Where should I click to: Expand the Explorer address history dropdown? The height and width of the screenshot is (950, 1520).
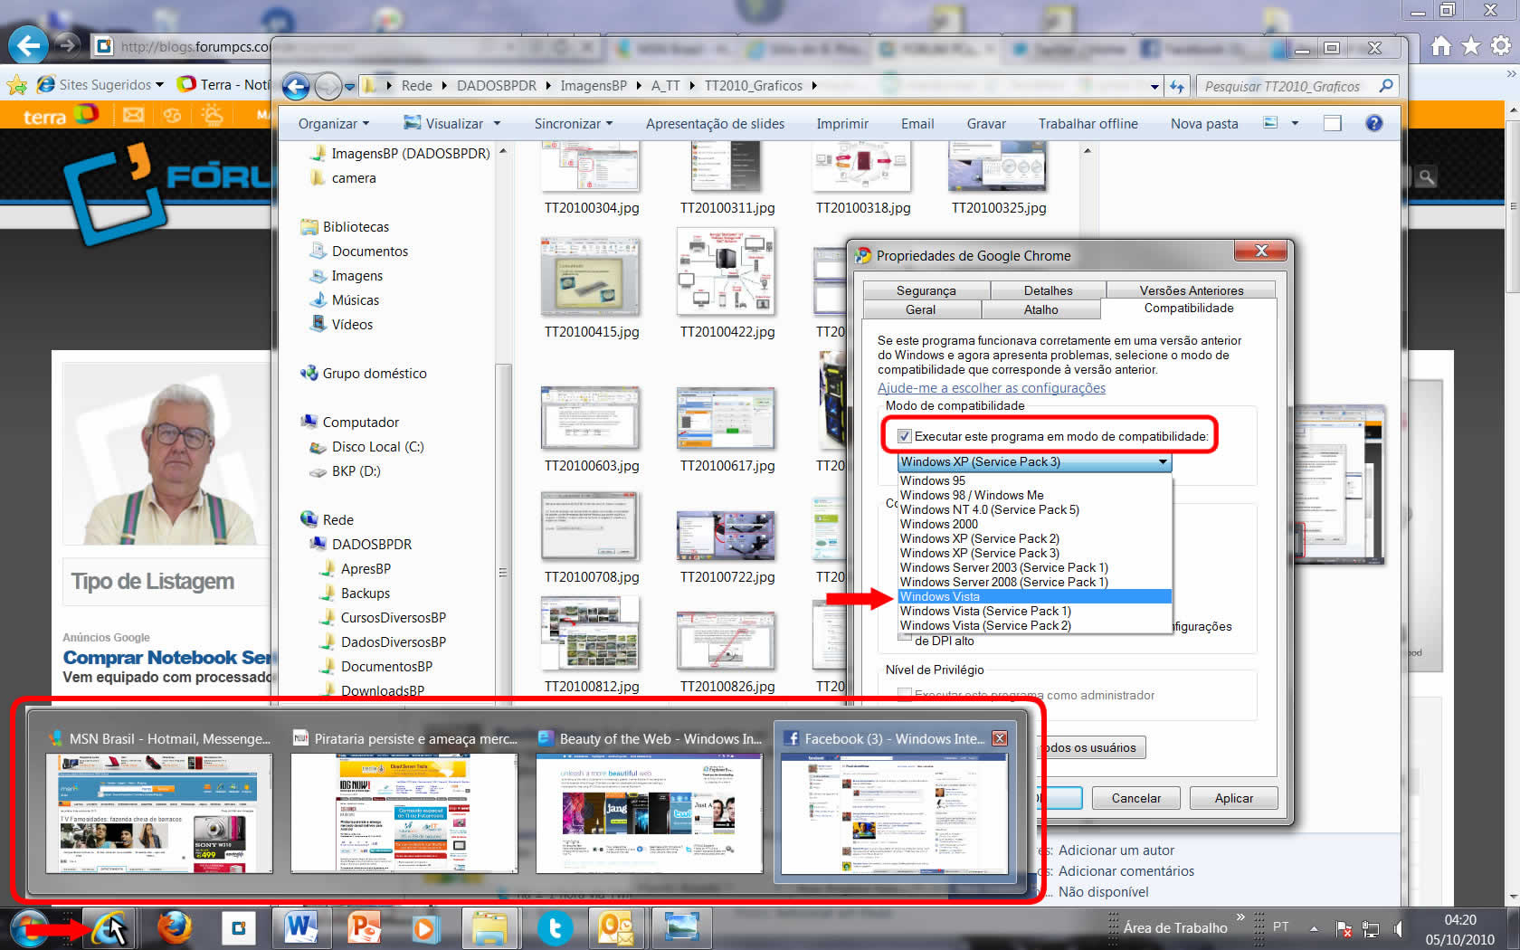tap(1154, 87)
